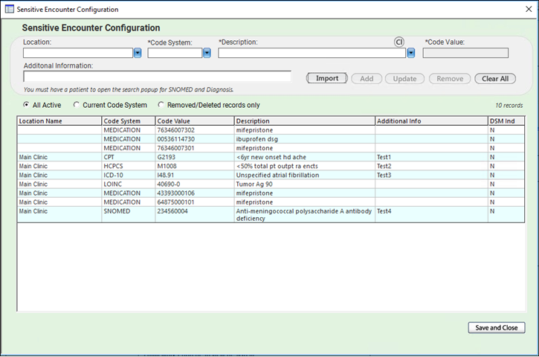
Task: Select code value 76346007302 cell
Action: pos(195,130)
